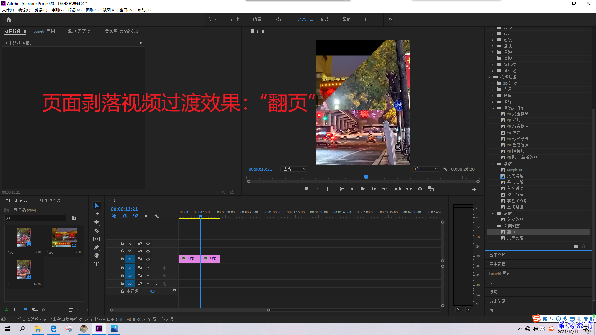Export frame with camera icon
Image resolution: width=596 pixels, height=335 pixels.
[420, 189]
